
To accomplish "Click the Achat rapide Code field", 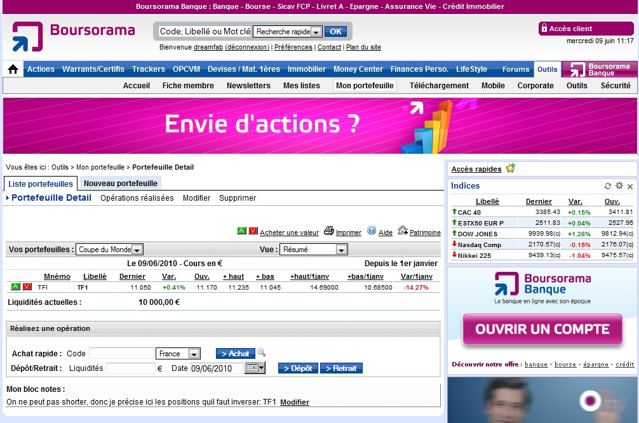I will [x=121, y=353].
